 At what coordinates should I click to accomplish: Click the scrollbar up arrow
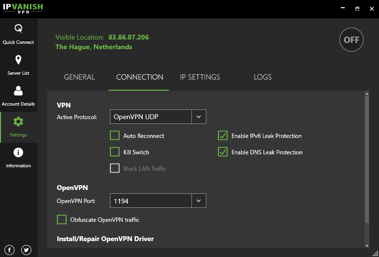(x=367, y=94)
